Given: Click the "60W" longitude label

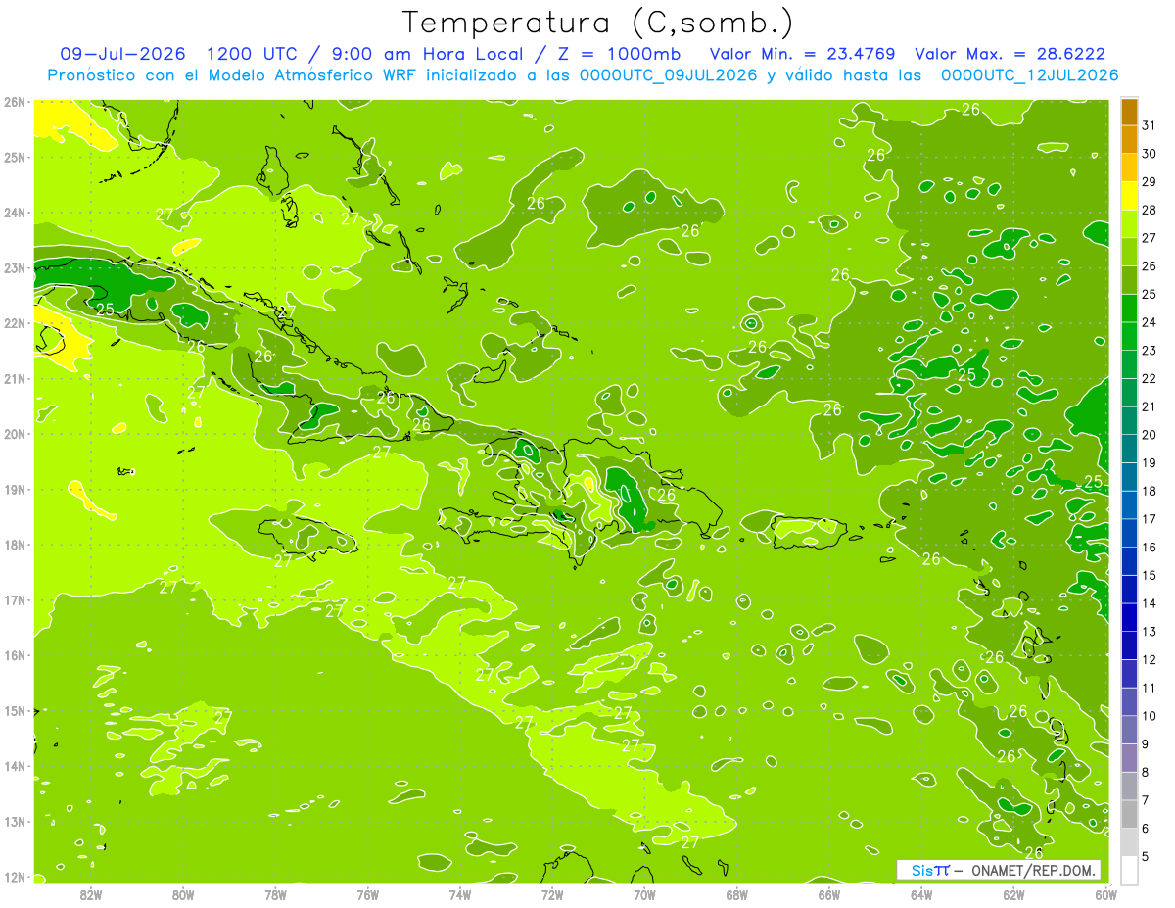Looking at the screenshot, I should pos(1105,894).
